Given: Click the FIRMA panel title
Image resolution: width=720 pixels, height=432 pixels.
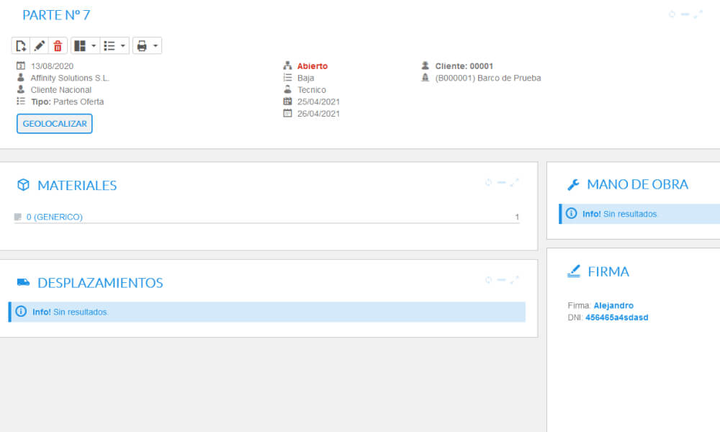Looking at the screenshot, I should [x=608, y=271].
